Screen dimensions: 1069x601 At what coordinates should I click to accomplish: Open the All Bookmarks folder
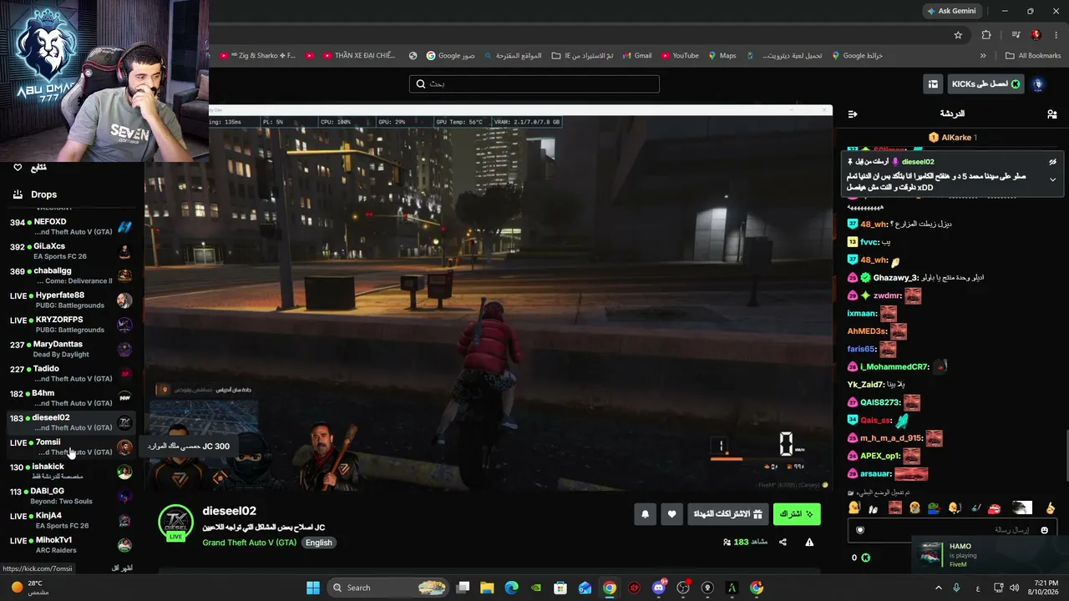(x=1033, y=56)
